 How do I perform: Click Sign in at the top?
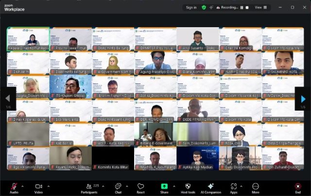click(191, 7)
